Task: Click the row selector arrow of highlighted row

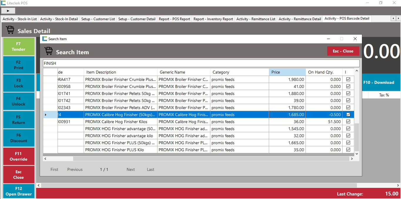Action: [46, 115]
